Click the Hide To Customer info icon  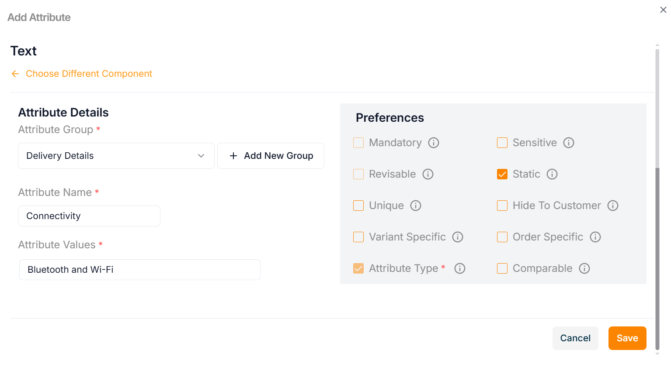point(613,206)
